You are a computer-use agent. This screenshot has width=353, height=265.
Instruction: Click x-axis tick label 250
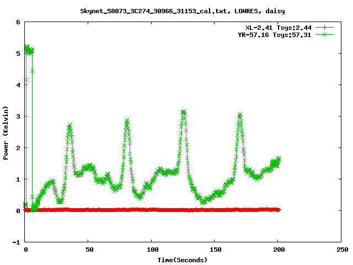point(343,250)
